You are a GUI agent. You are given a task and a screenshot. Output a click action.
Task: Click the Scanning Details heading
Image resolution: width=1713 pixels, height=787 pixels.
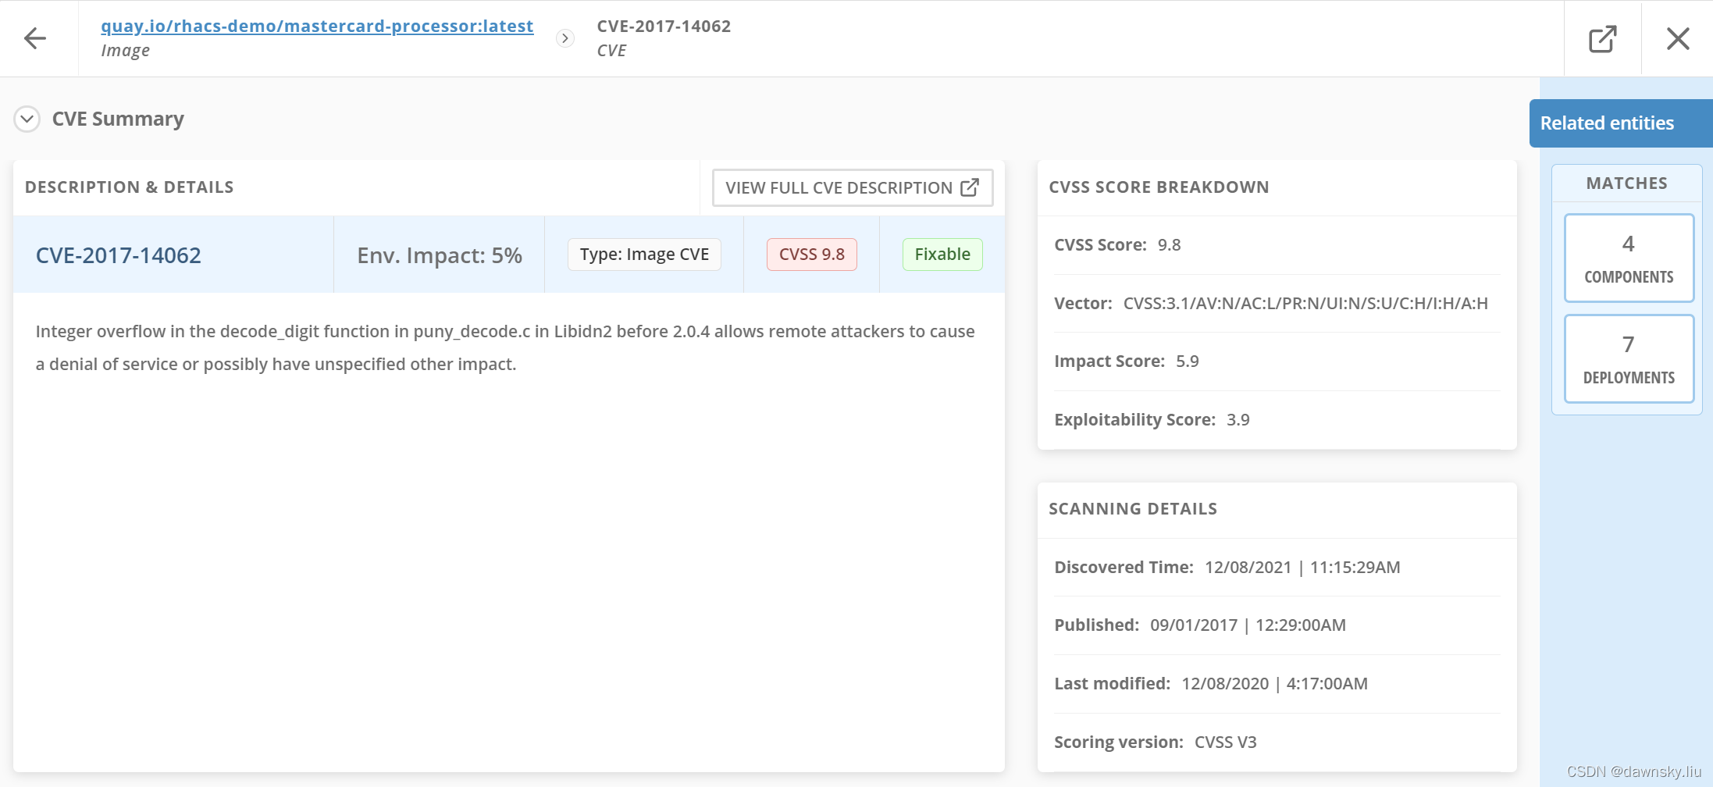coord(1133,509)
